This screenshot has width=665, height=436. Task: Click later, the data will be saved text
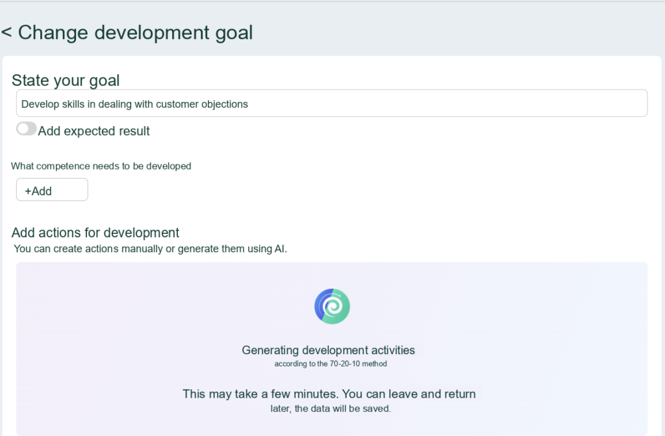click(x=331, y=409)
